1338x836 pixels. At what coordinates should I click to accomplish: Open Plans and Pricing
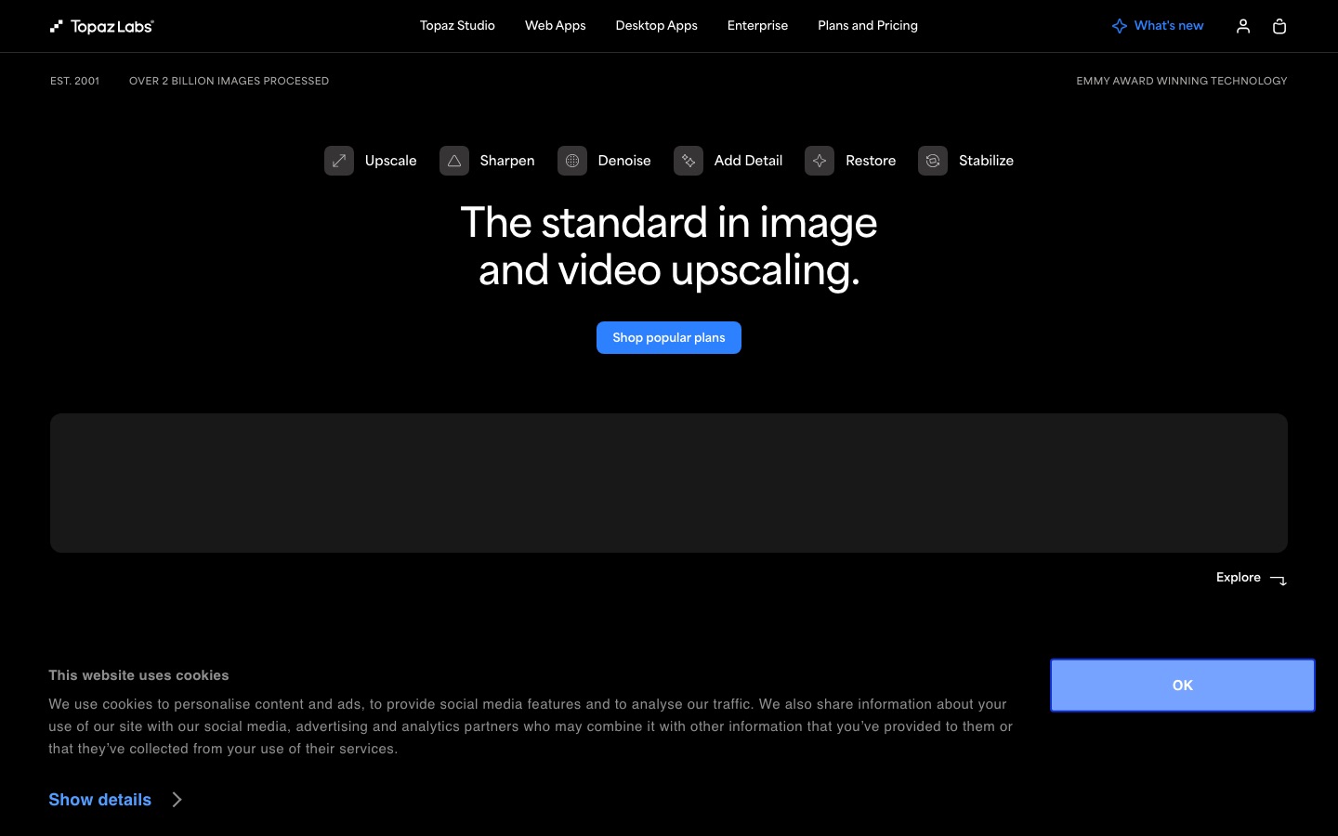[868, 26]
